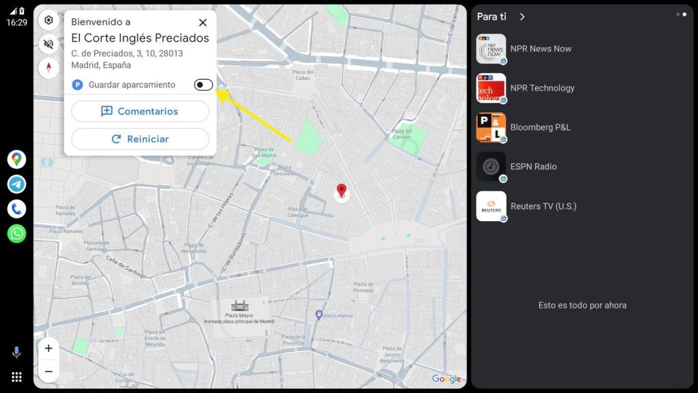The height and width of the screenshot is (393, 698).
Task: Zoom in on the map
Action: click(x=48, y=349)
